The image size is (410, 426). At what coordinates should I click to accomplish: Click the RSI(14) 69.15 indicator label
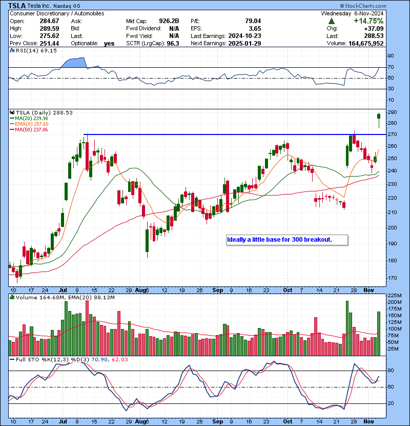point(36,50)
